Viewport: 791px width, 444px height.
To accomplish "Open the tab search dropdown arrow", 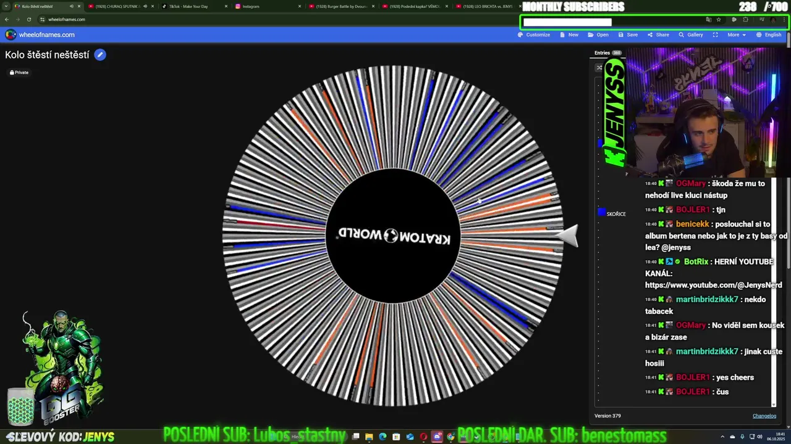I will coord(6,6).
